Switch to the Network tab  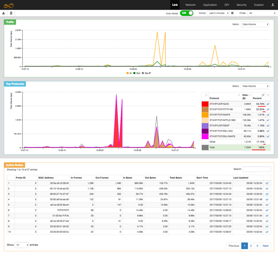[x=190, y=5]
